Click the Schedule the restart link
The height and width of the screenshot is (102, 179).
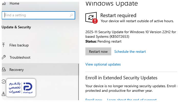point(130,52)
